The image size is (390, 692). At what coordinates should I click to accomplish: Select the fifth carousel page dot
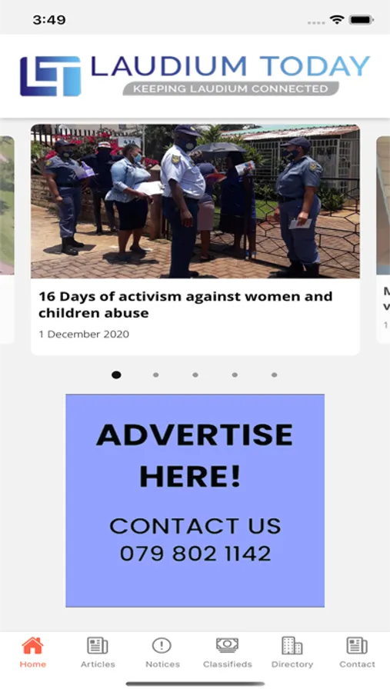[275, 374]
